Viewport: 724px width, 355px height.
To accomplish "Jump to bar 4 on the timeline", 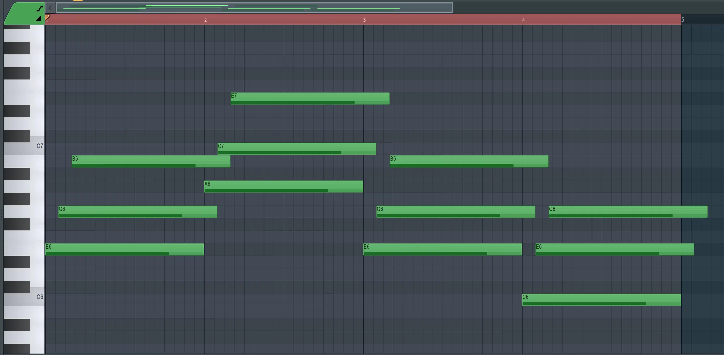I will click(x=523, y=20).
